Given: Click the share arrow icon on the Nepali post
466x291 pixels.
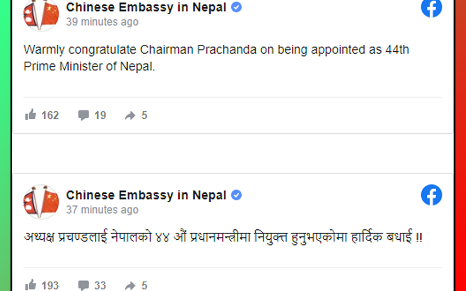Looking at the screenshot, I should tap(130, 286).
